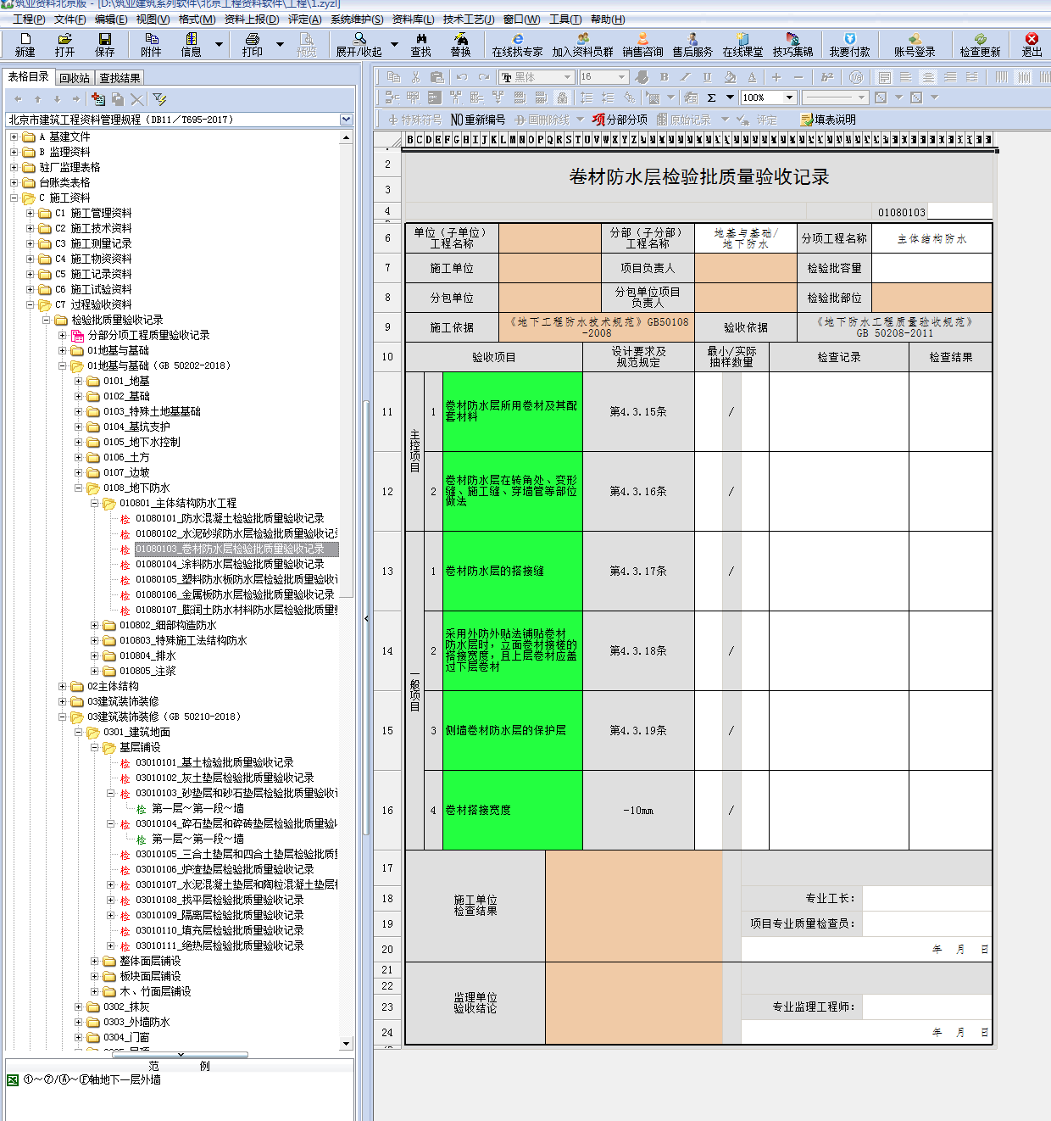Expand the 0302_抹灰 tree node

click(x=78, y=1007)
